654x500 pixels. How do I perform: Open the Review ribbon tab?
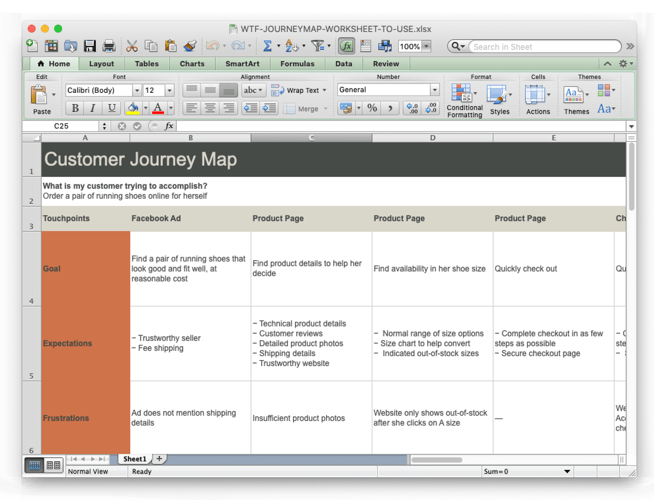point(385,64)
